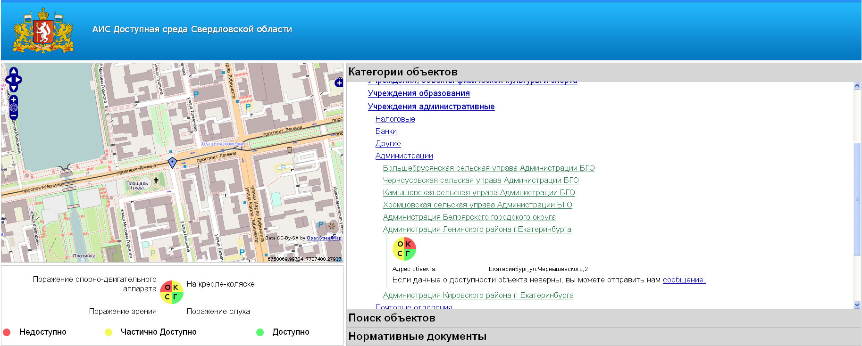Expand the Нормативные документы accordion section
Viewport: 862px width, 346px height.
point(603,337)
